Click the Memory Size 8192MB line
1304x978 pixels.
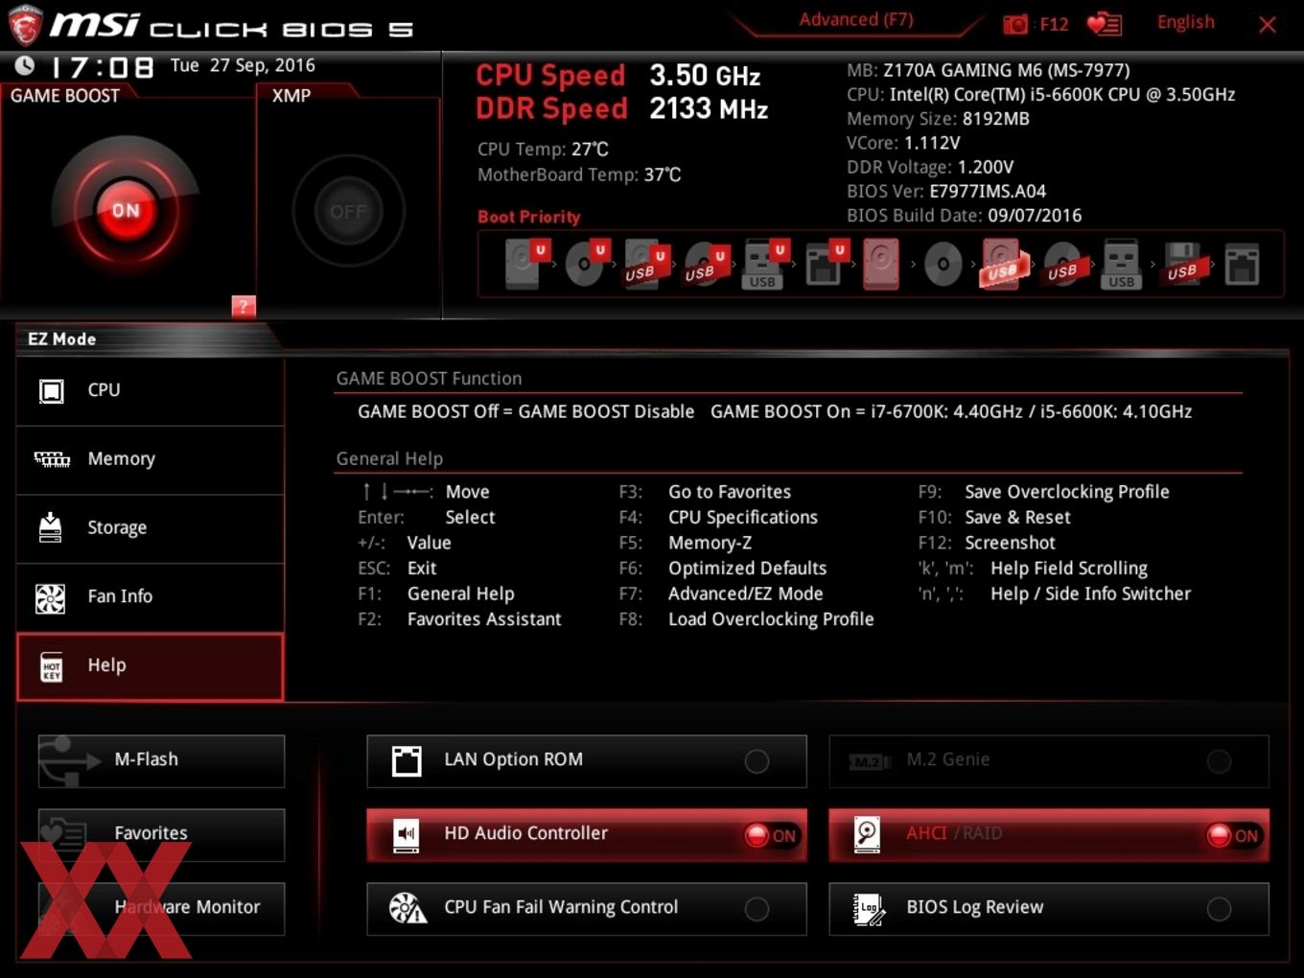click(938, 119)
